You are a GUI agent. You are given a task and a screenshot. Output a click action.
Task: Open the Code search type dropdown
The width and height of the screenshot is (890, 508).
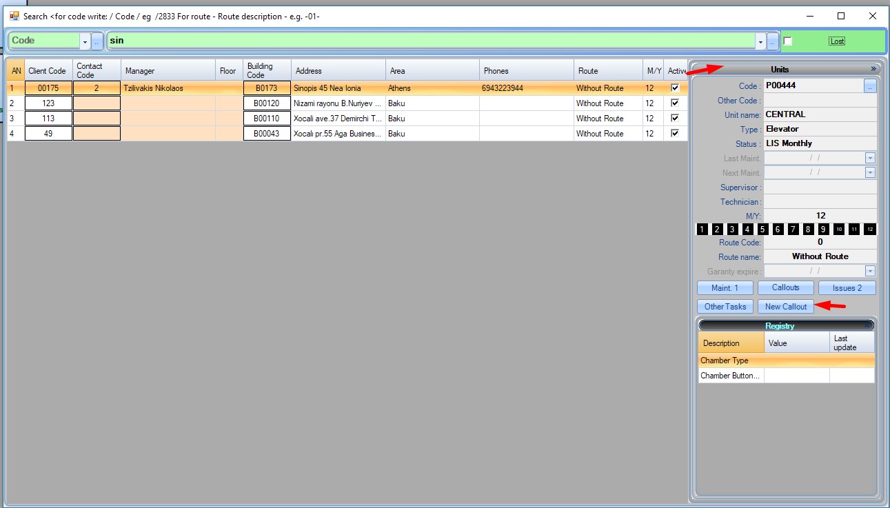(x=85, y=41)
